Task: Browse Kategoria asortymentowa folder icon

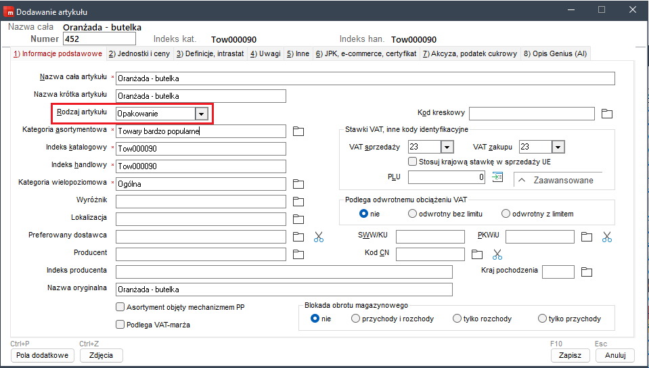Action: coord(298,131)
